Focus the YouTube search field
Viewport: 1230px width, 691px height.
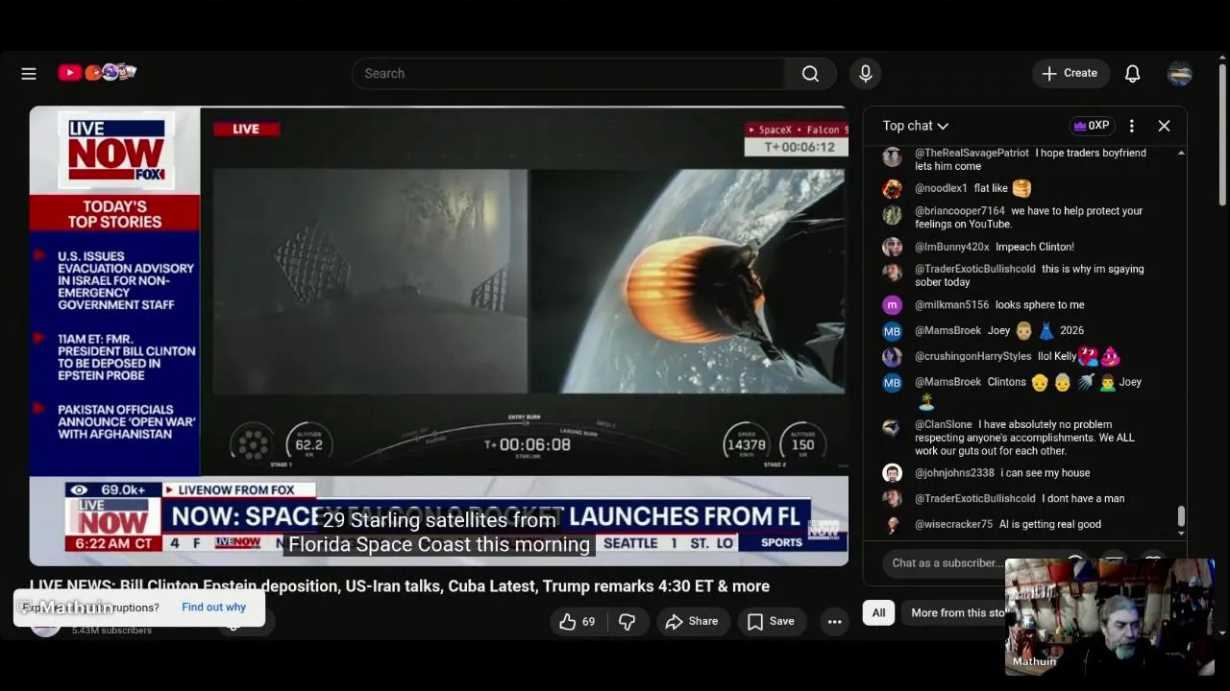[x=569, y=74]
